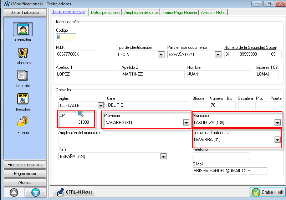Click the Ampliación del municipio field
Viewport: 286px width, 200px height.
(124, 140)
